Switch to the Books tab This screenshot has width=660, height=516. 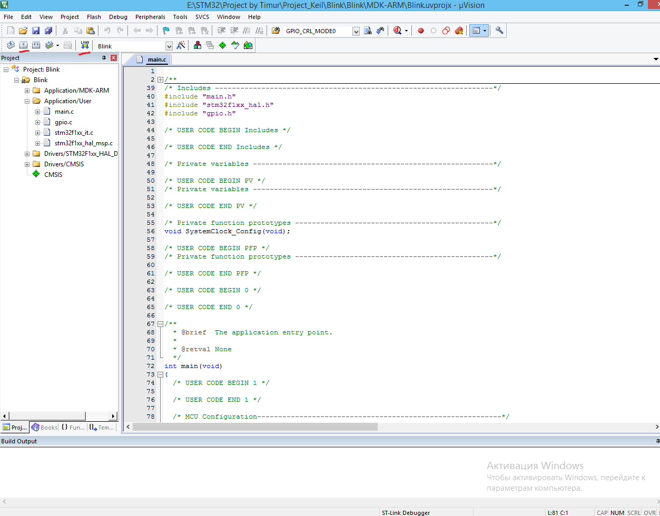(44, 428)
